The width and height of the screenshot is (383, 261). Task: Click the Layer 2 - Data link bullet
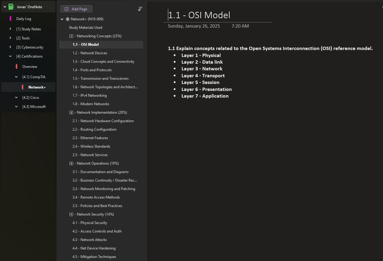[202, 62]
